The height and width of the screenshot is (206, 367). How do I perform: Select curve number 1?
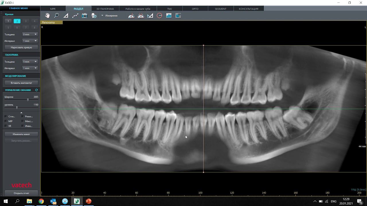[x=8, y=21]
